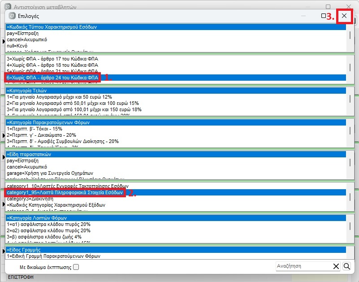The height and width of the screenshot is (282, 359).
Task: Pick 3=β) ασφάλιστρα κλάδου ζωής 4%
Action: tap(47, 237)
